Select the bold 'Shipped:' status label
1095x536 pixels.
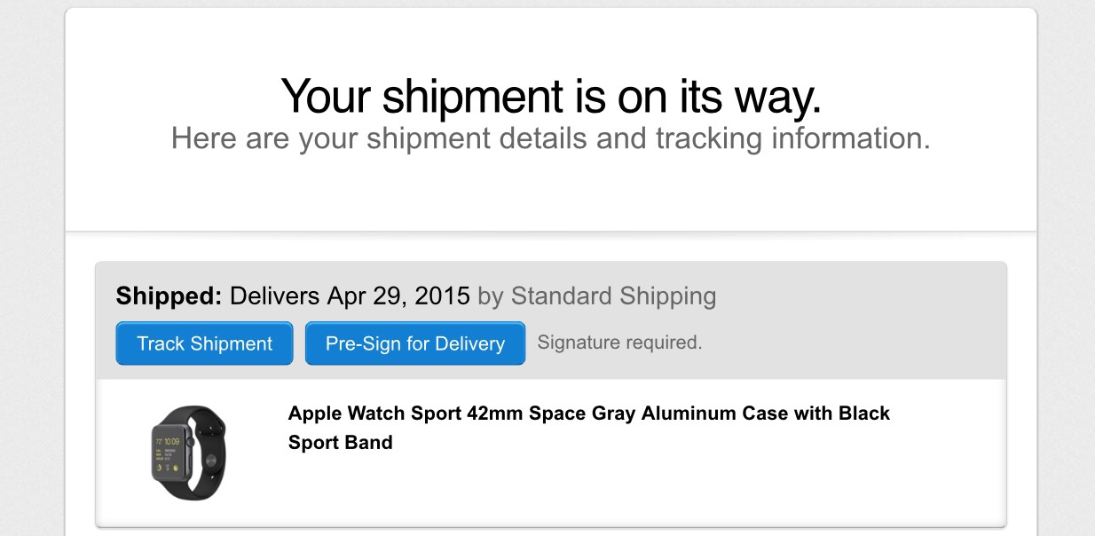169,296
